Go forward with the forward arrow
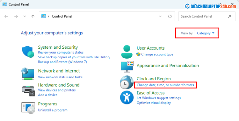The image size is (239, 121). (x=16, y=16)
